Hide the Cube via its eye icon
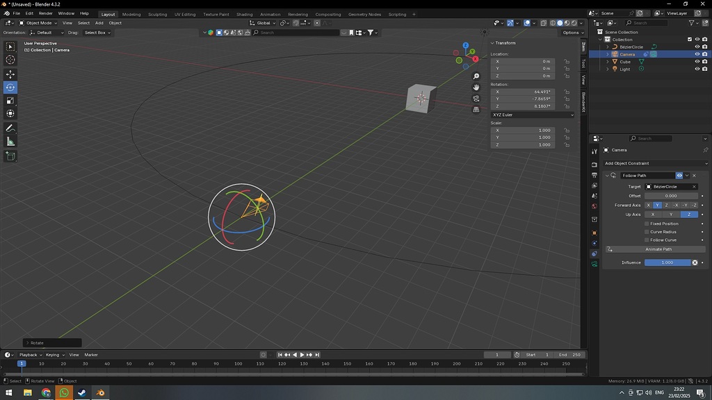 (x=697, y=62)
